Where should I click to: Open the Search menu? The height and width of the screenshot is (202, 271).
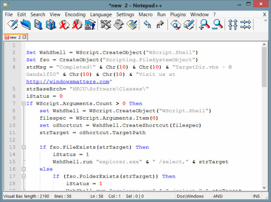38,14
